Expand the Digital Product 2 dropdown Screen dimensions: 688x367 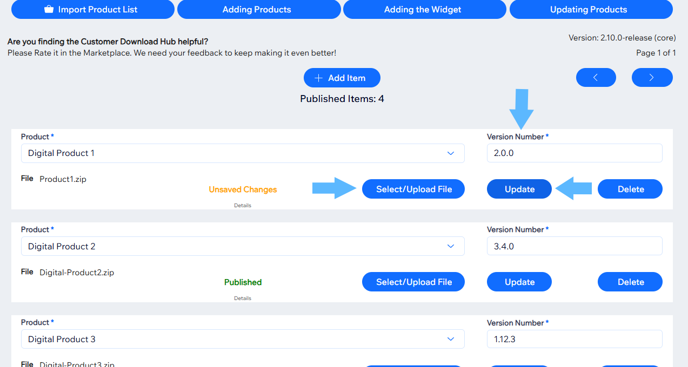(x=242, y=246)
